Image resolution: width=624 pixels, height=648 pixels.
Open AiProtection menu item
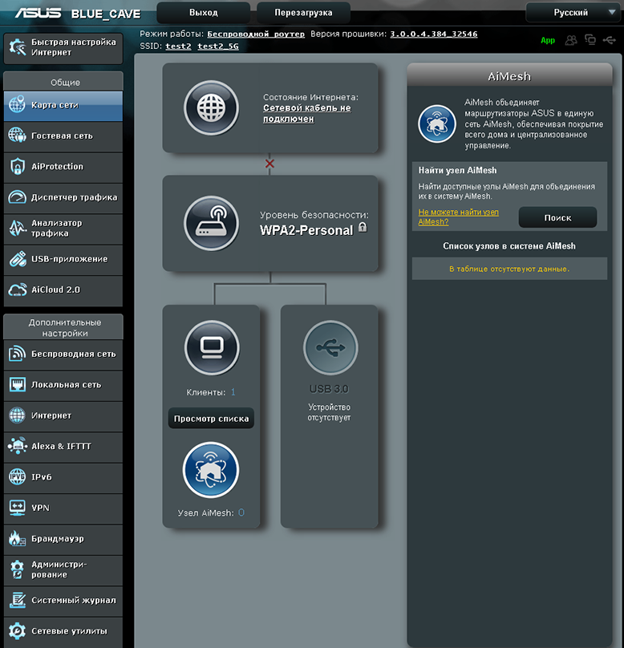(63, 167)
